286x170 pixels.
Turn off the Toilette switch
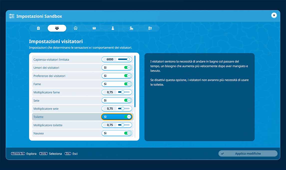coord(127,117)
